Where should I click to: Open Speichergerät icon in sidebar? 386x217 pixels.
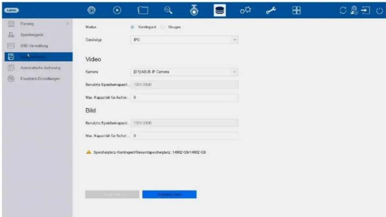click(11, 35)
